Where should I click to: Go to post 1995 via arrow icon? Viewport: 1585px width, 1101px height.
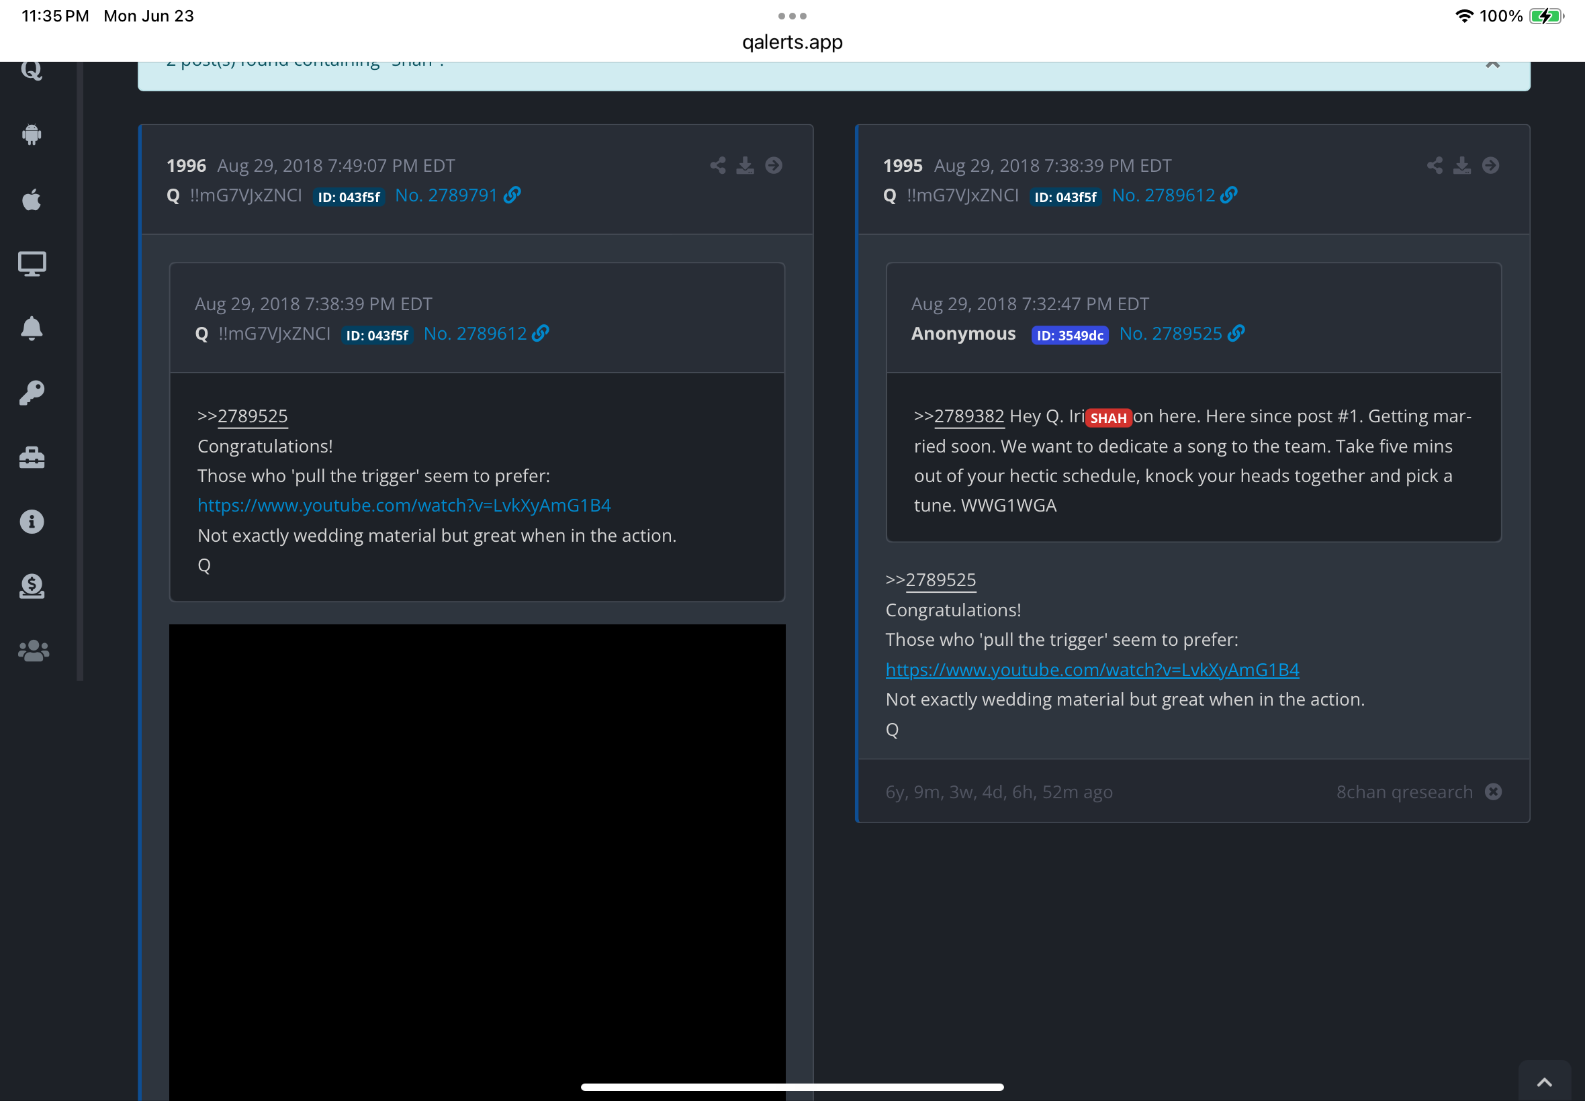(1490, 166)
